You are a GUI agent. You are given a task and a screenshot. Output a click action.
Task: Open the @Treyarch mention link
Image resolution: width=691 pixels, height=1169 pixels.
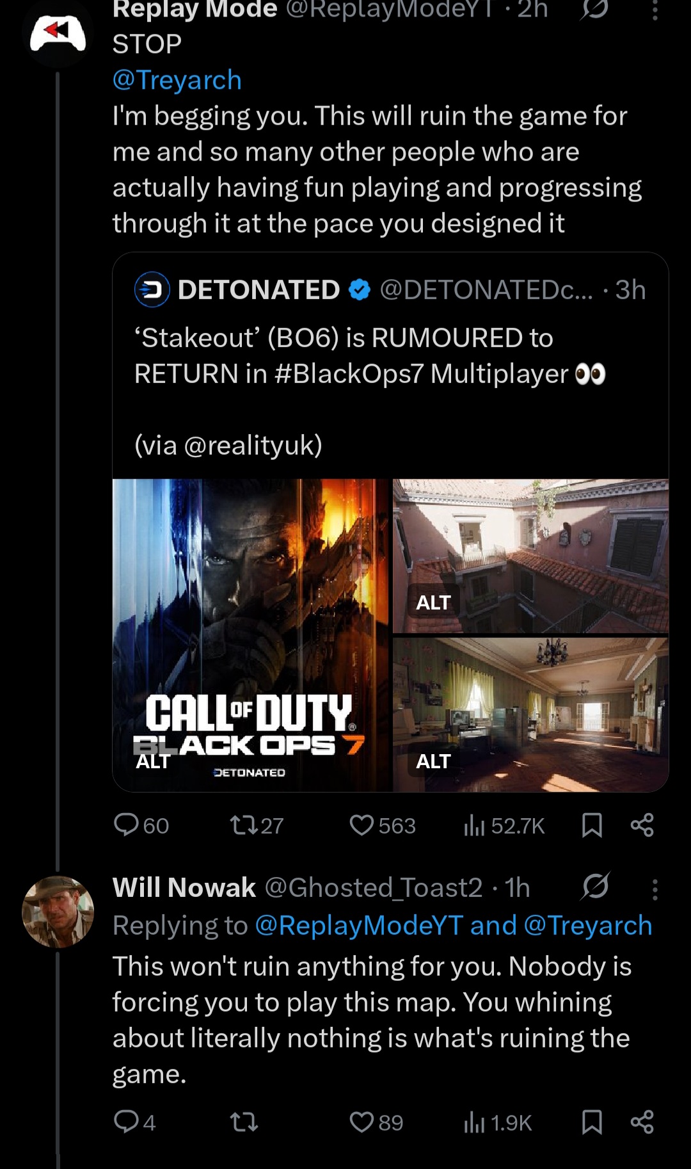click(177, 80)
